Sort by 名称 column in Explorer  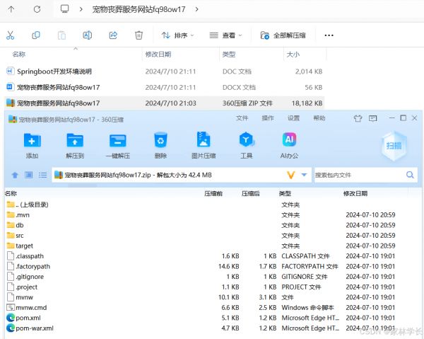pos(19,54)
